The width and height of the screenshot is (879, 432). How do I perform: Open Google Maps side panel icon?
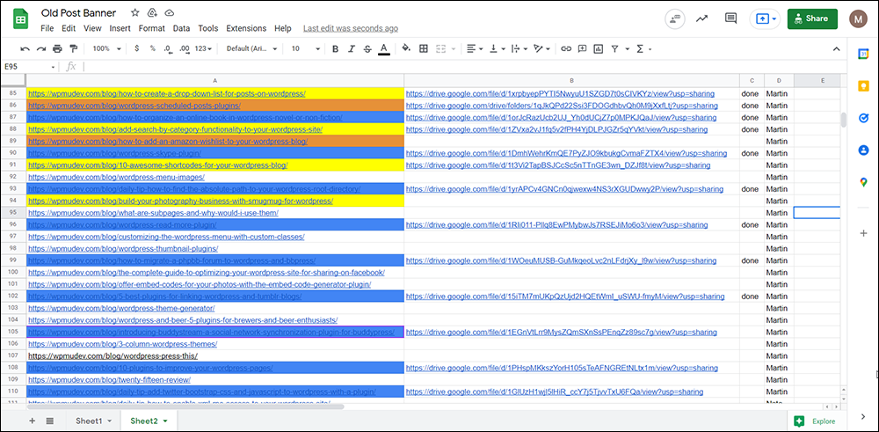(x=863, y=182)
